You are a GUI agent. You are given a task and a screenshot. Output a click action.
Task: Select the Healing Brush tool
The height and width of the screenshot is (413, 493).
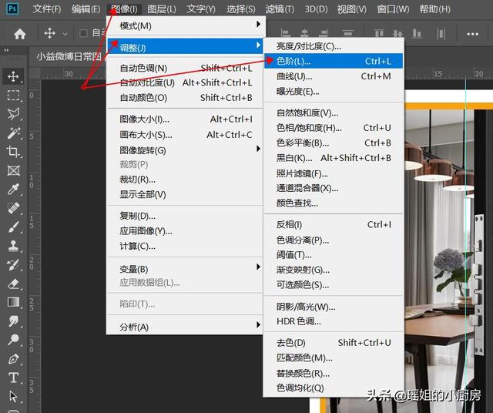(13, 208)
